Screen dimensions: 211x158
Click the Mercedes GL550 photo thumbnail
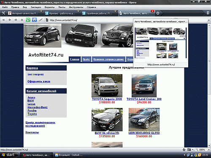(x=144, y=120)
